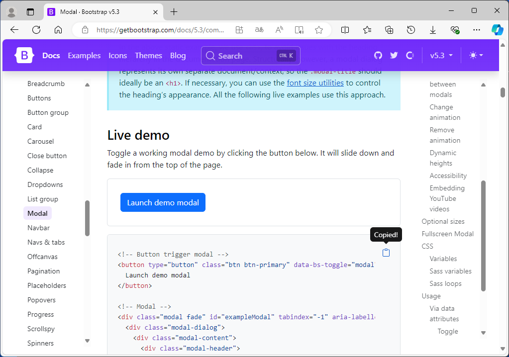Open Blog in the navbar
Screen dimensions: 509x357
tap(178, 56)
